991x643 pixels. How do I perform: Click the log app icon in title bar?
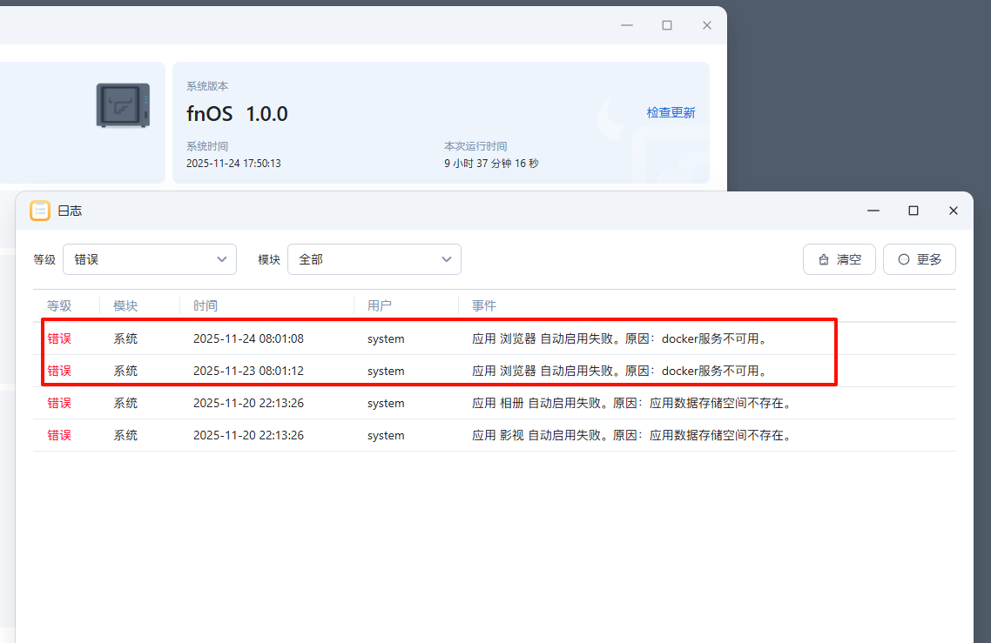pos(40,211)
